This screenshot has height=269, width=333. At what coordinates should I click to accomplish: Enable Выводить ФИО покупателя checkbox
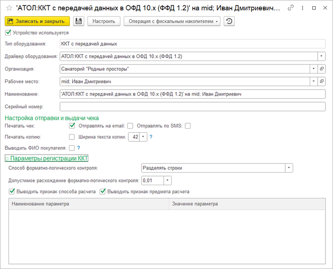coord(72,148)
